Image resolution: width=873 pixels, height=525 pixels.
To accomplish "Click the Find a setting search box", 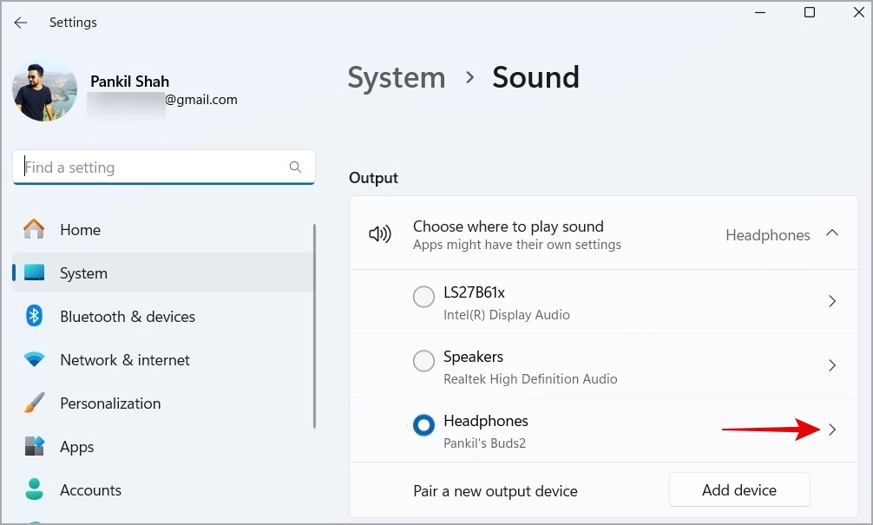I will click(x=152, y=167).
